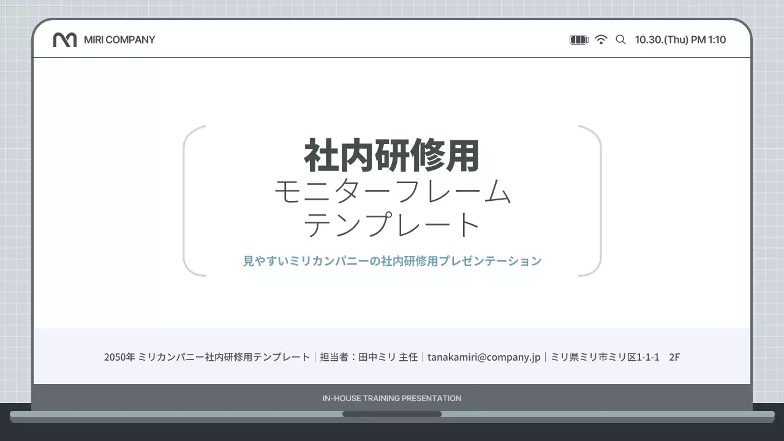Click the IN-HOUSE TRAINING PRESENTATION footer bar

[392, 398]
